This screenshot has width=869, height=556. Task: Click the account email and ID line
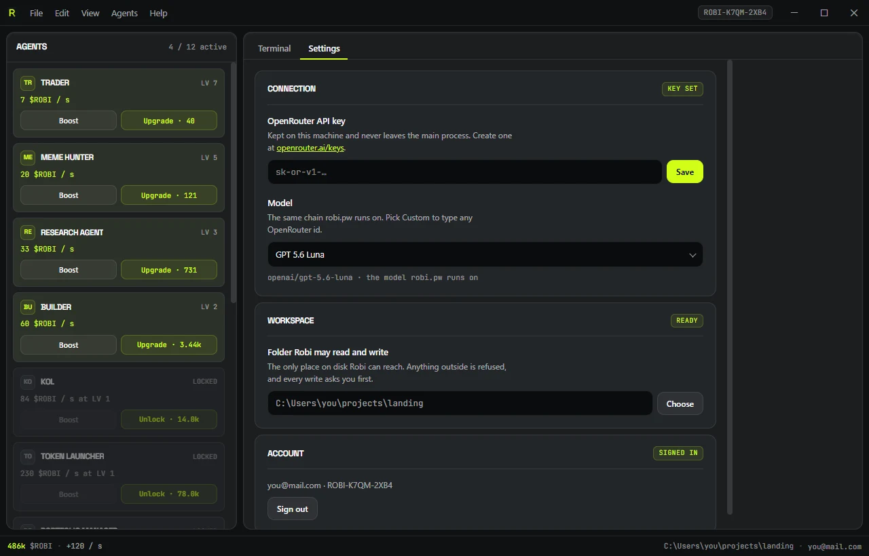click(330, 485)
